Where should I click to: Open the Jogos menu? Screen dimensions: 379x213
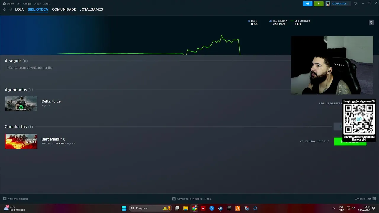click(37, 4)
